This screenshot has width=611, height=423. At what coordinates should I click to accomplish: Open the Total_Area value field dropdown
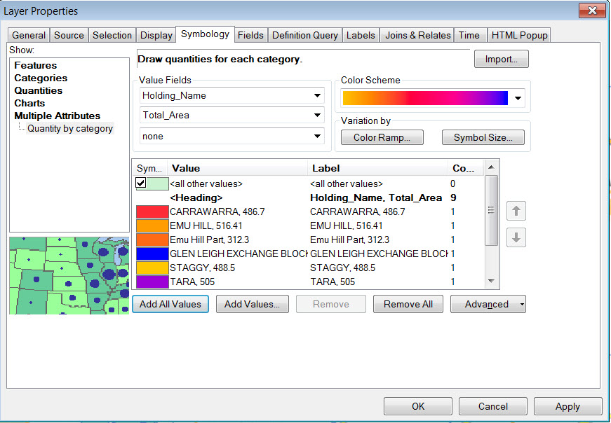point(318,115)
